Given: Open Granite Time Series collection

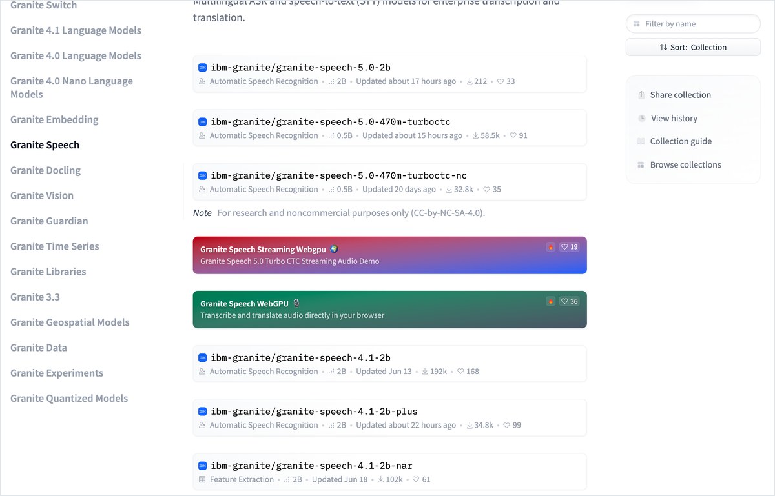Looking at the screenshot, I should [x=55, y=246].
